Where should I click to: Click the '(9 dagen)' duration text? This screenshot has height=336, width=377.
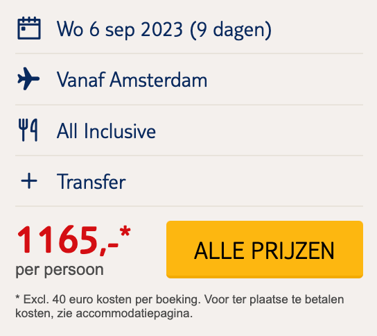(231, 30)
